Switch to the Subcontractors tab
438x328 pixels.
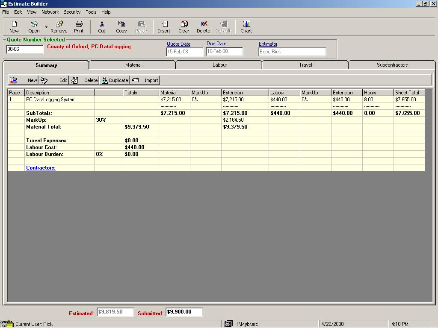point(392,65)
